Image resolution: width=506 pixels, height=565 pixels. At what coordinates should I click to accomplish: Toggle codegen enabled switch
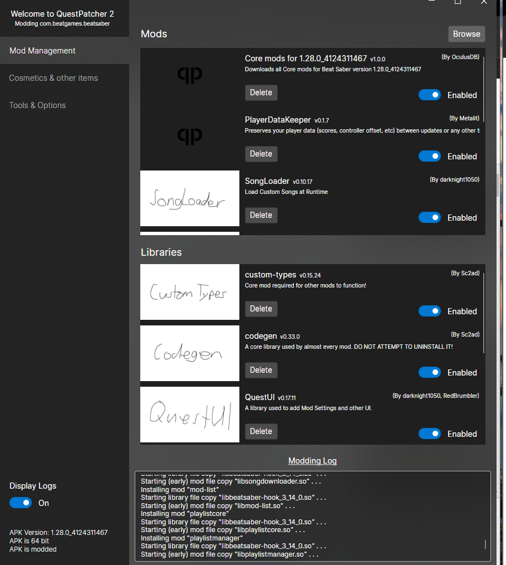(429, 372)
